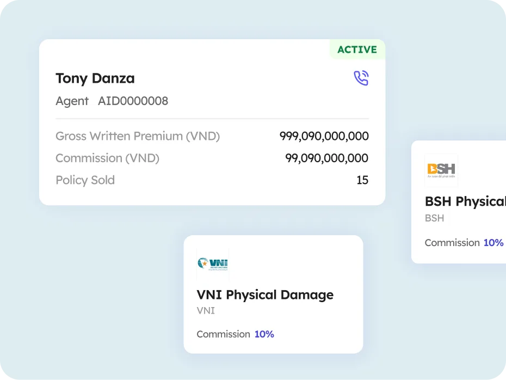Click the VNI insurer subtitle text
Viewport: 506px width, 380px height.
[206, 311]
